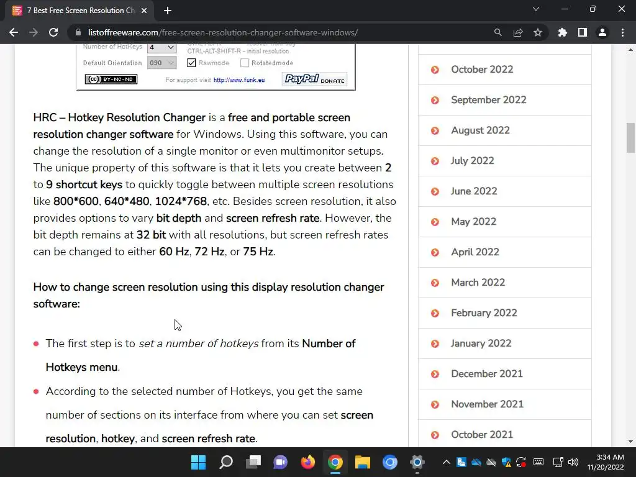Open Windows taskbar Search
636x477 pixels.
226,462
